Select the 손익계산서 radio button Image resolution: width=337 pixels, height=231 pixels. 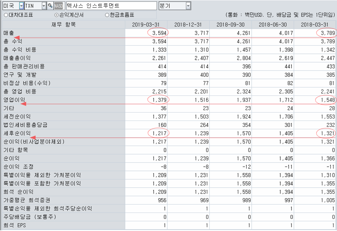57,15
